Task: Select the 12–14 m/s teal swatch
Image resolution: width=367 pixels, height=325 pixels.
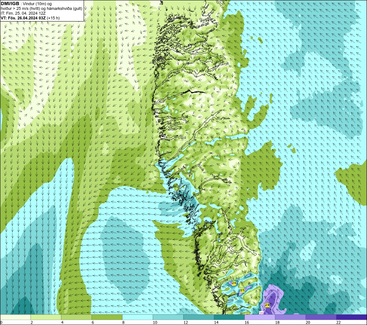Action: [x=199, y=317]
